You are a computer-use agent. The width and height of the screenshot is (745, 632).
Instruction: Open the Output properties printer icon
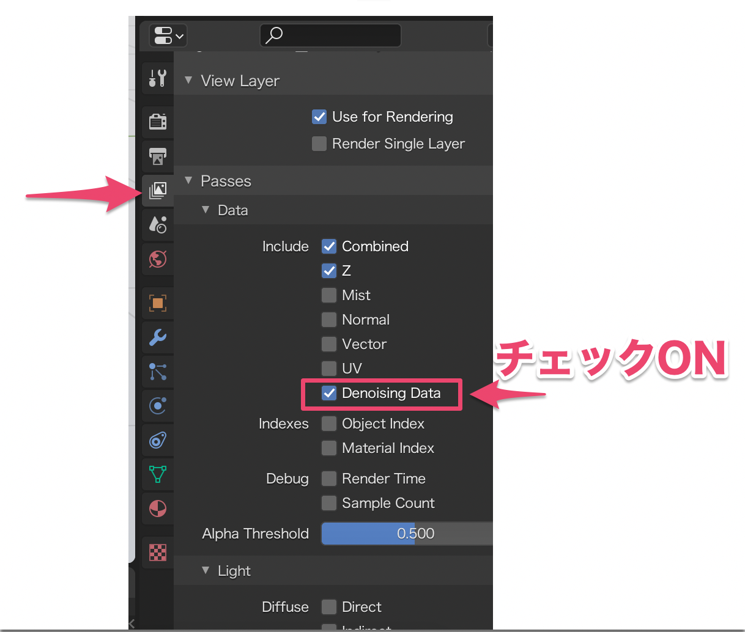coord(157,156)
